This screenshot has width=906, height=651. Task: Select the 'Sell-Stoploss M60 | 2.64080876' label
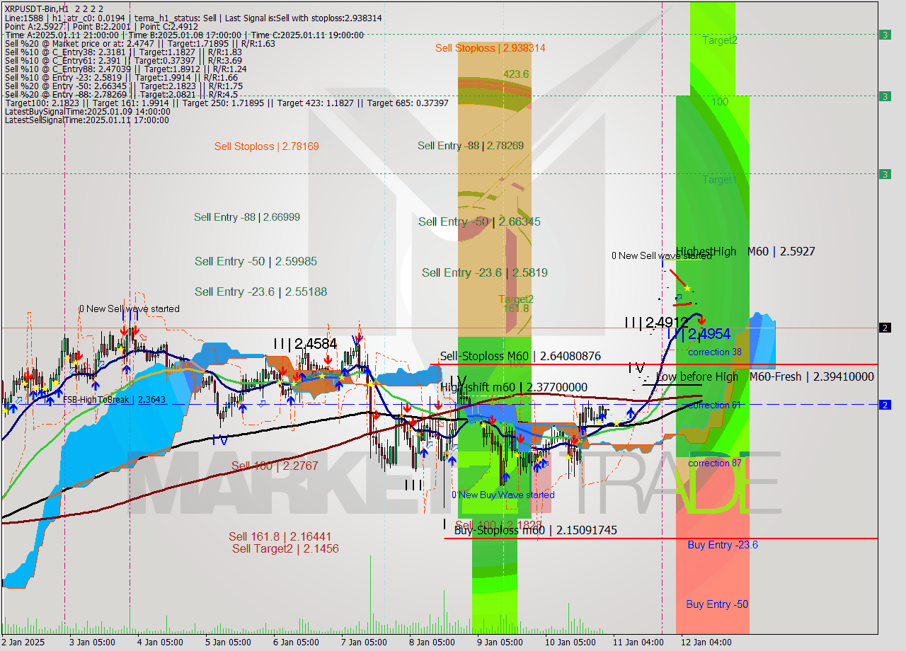(x=520, y=356)
